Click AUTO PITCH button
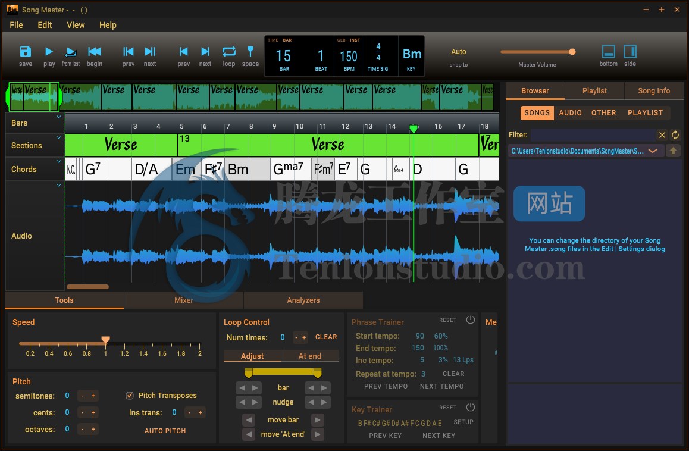The width and height of the screenshot is (689, 451). point(165,431)
